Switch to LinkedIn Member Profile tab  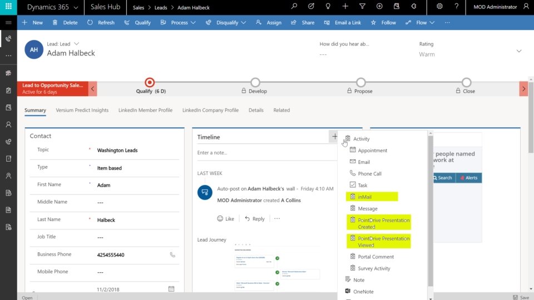tap(145, 110)
